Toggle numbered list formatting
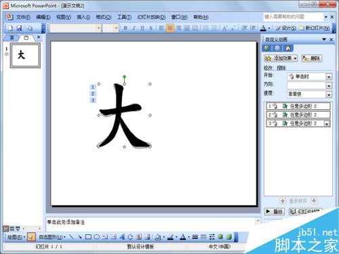Viewport: 339px width, 254px height. pos(206,28)
